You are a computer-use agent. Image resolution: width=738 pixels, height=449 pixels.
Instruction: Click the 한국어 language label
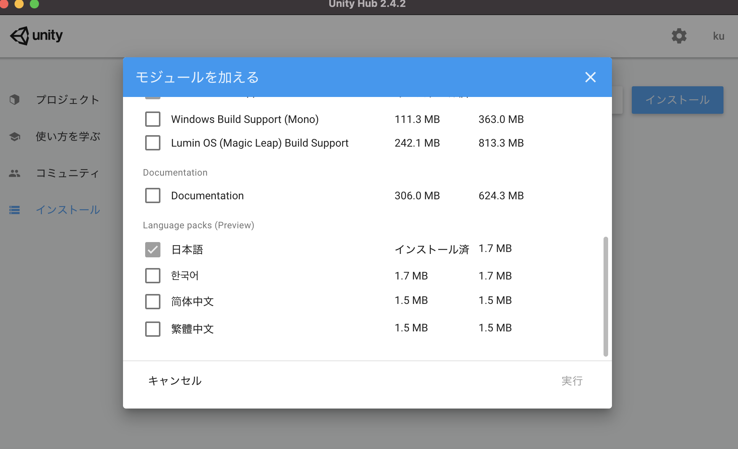pyautogui.click(x=185, y=276)
